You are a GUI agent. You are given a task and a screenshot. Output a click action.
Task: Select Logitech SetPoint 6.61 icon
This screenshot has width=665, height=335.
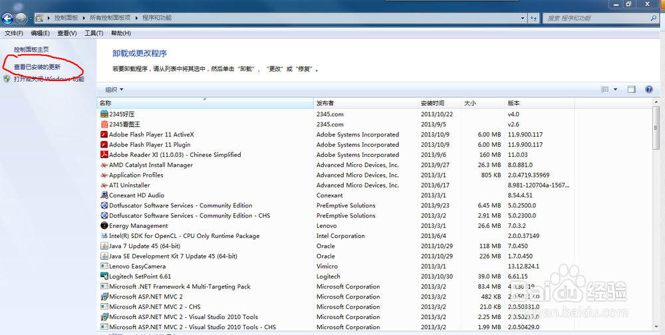[104, 276]
